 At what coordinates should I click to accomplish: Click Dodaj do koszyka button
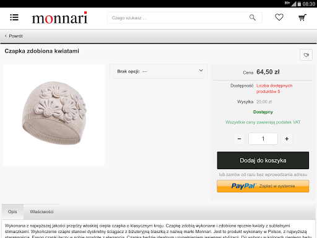coord(263,161)
